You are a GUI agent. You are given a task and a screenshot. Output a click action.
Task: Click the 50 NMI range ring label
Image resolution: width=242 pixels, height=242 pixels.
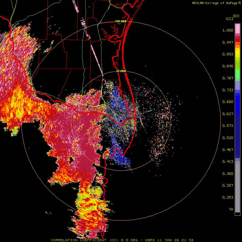[121, 71]
